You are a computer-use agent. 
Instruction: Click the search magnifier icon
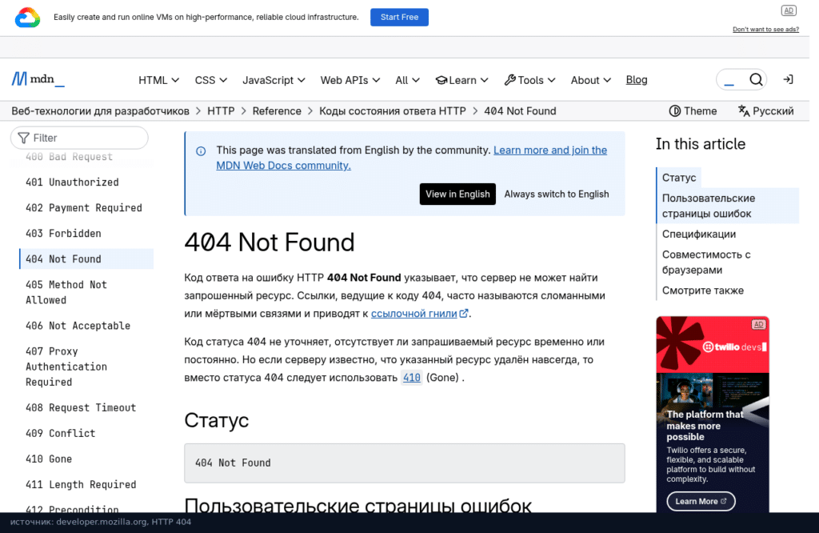756,79
